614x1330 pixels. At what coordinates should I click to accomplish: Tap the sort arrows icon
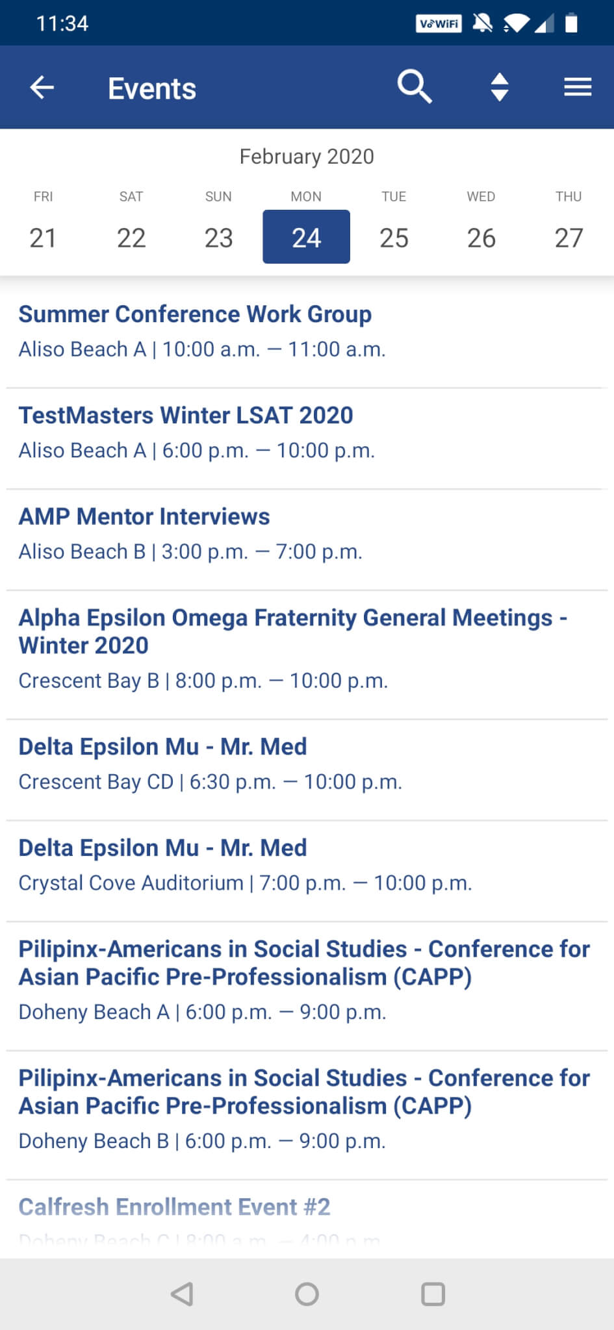pos(499,87)
